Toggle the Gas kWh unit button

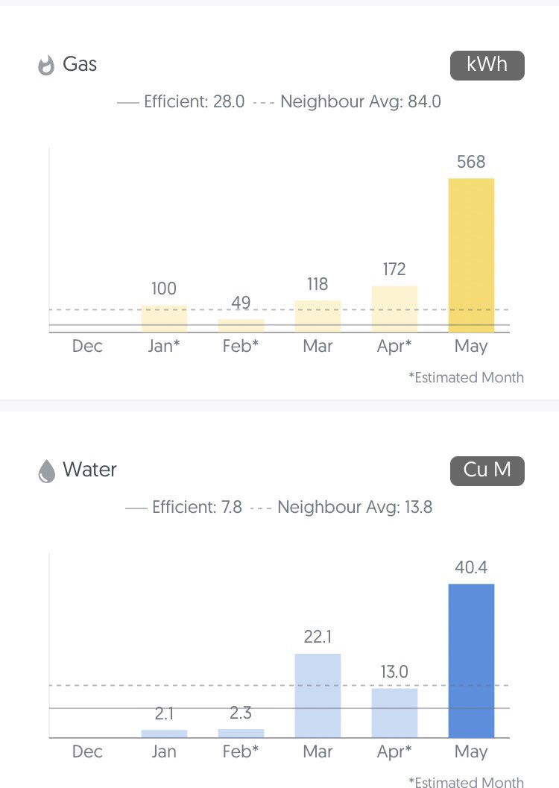(x=487, y=65)
